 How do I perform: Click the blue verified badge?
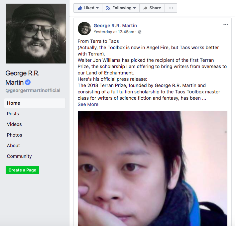click(28, 82)
